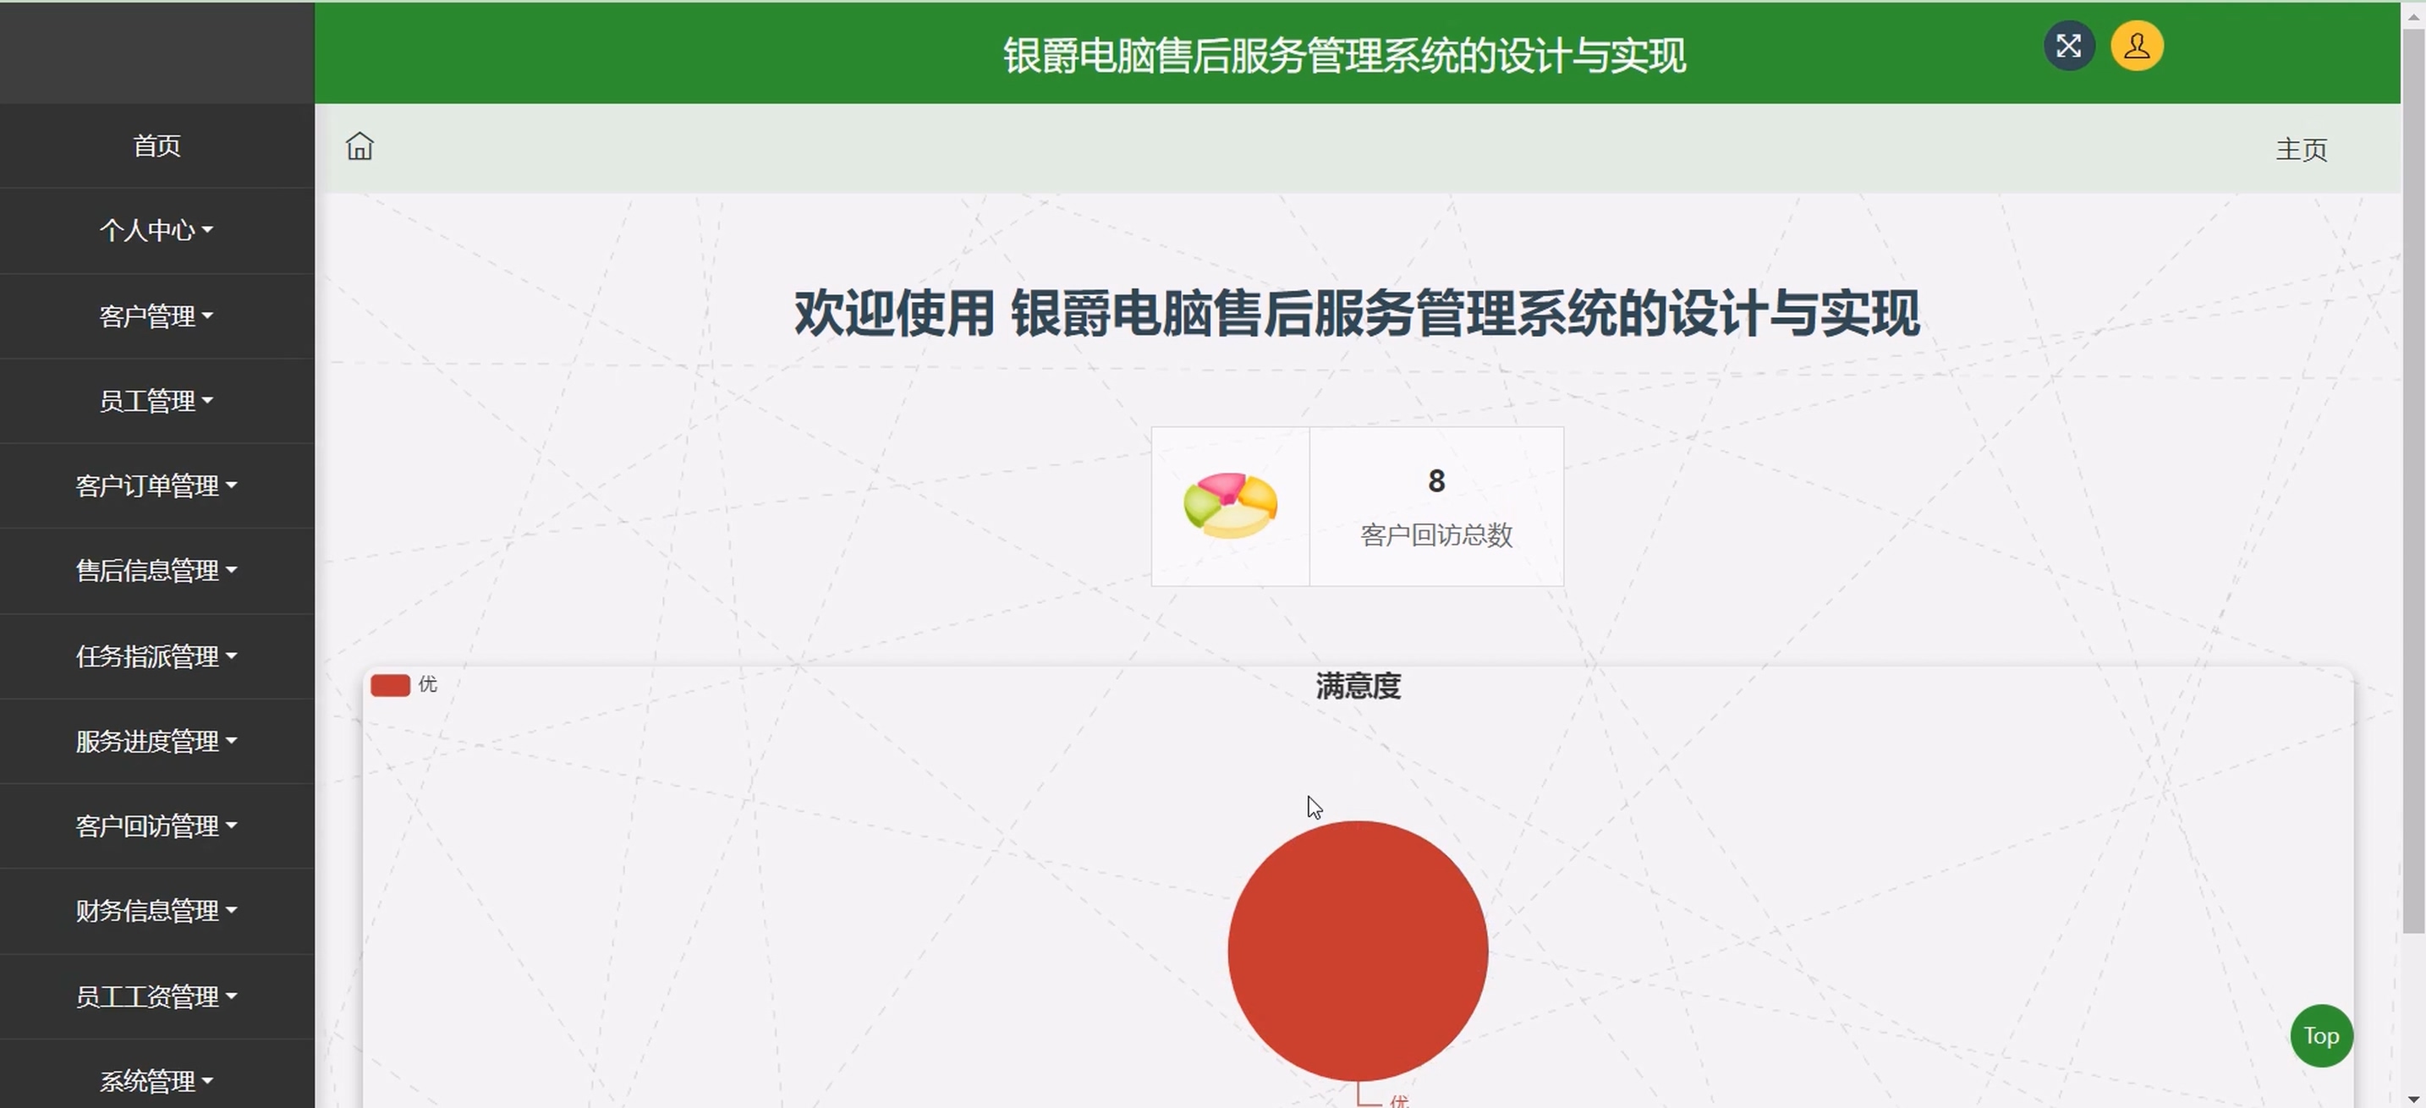Click the 满意度 chart title
Image resolution: width=2426 pixels, height=1108 pixels.
[x=1357, y=686]
